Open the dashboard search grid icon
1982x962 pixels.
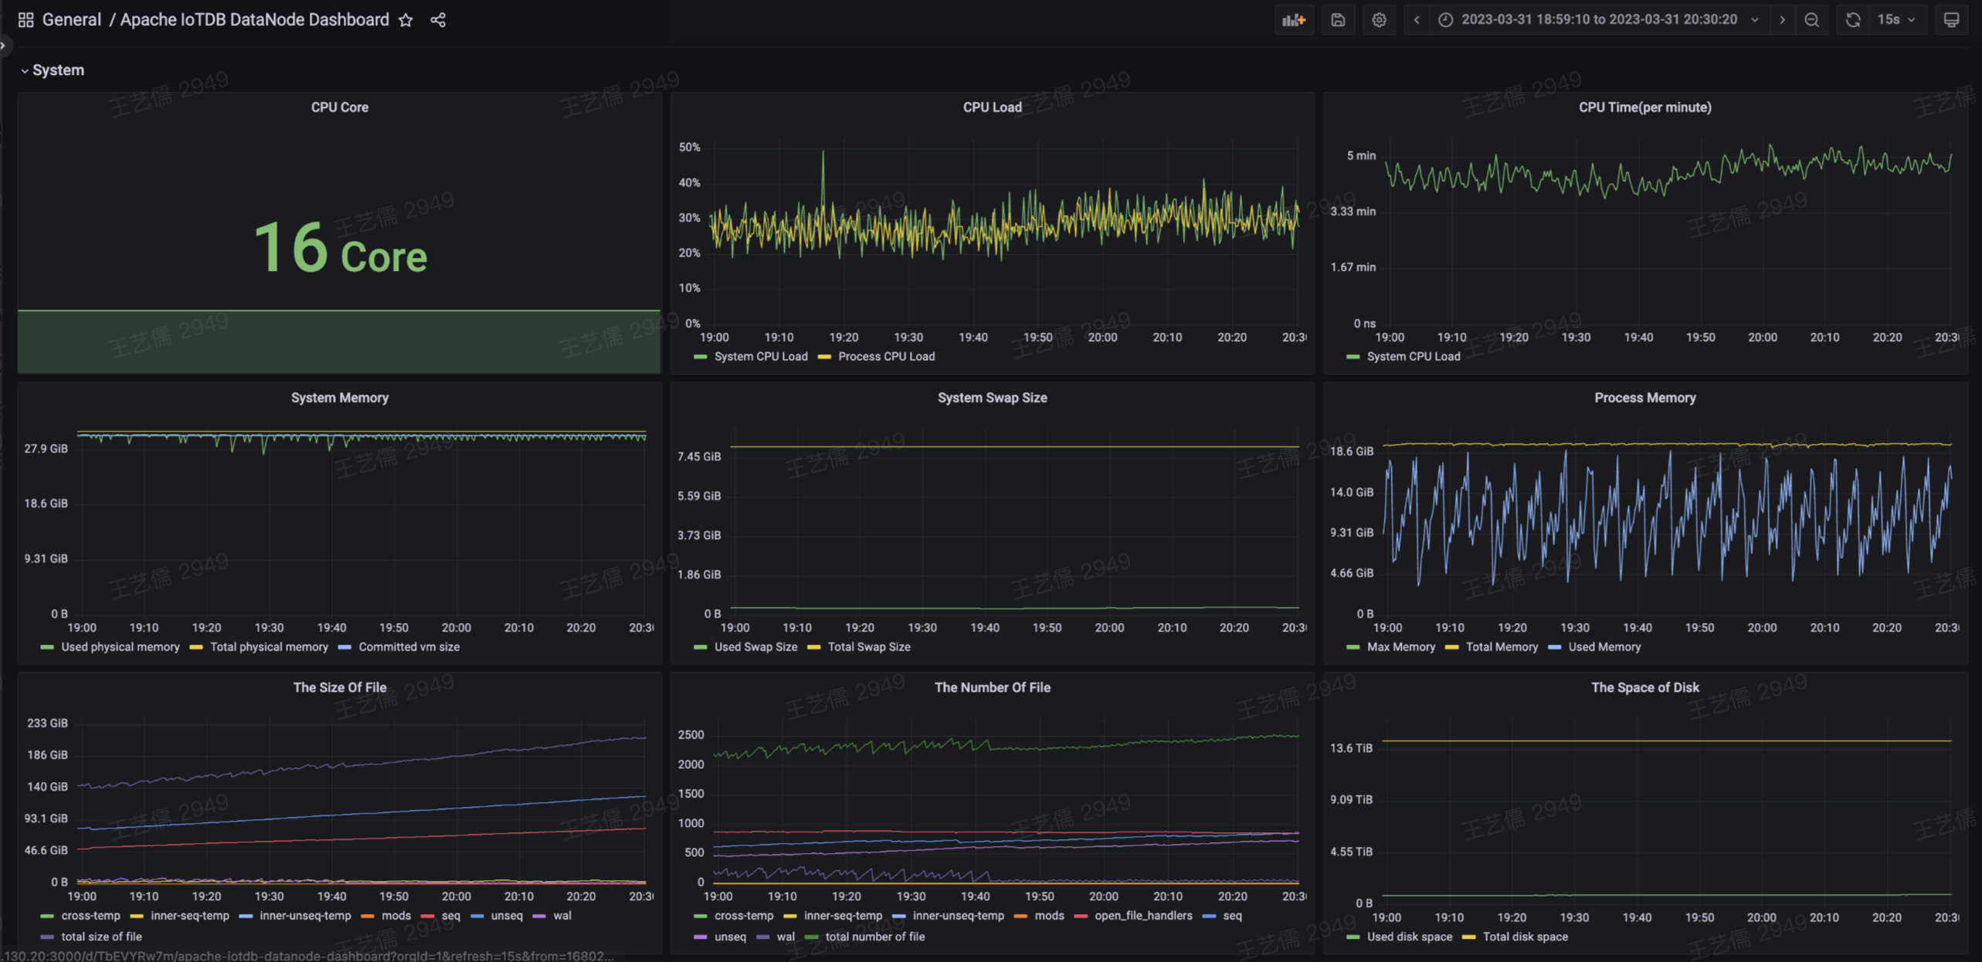25,20
